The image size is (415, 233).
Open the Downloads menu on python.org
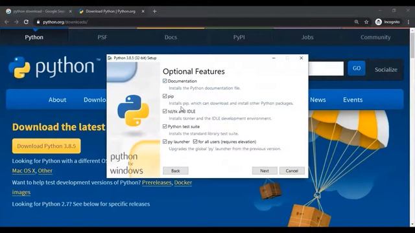click(95, 100)
